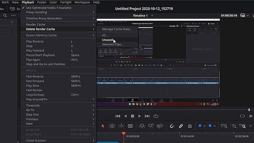254x143 pixels.
Task: Click the Play Reverse transport button
Action: (125, 116)
